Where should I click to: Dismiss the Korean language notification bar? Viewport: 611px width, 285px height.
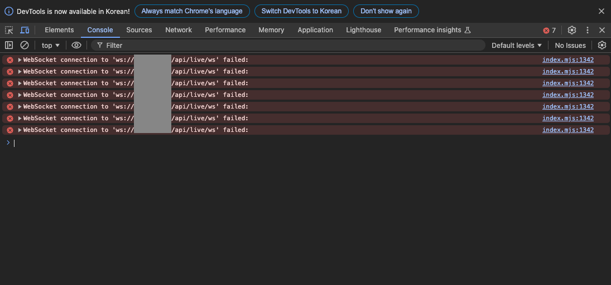(x=602, y=11)
